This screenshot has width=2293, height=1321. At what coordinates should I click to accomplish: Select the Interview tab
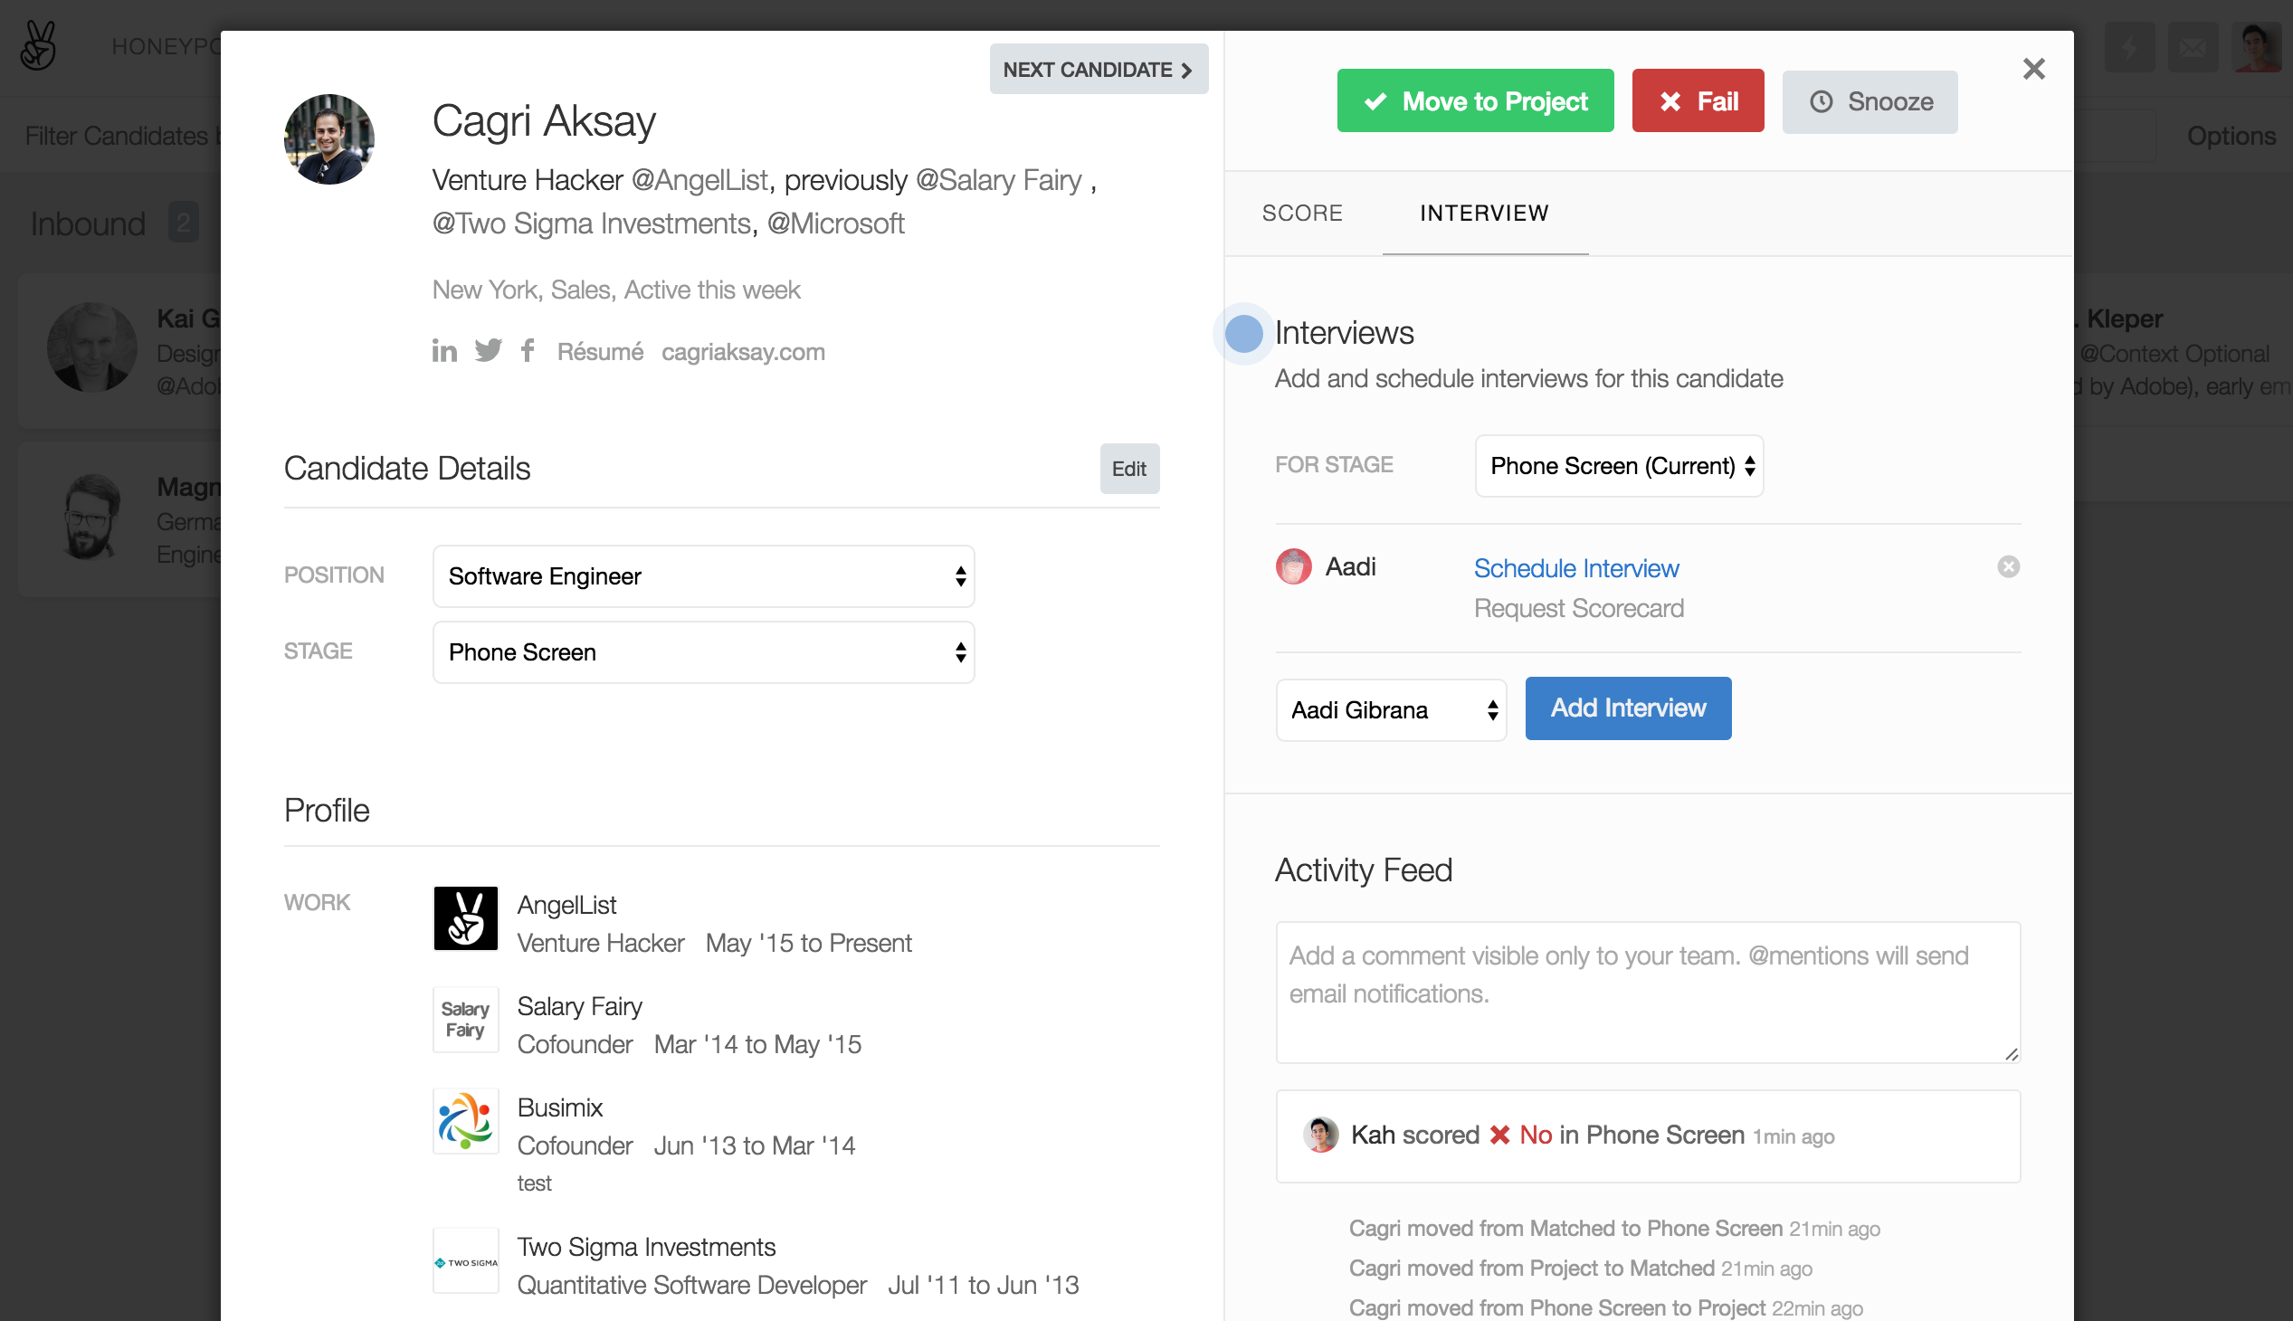[x=1484, y=214]
